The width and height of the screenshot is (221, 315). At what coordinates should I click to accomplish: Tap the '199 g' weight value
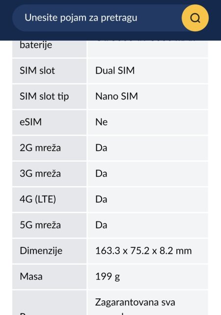108,277
